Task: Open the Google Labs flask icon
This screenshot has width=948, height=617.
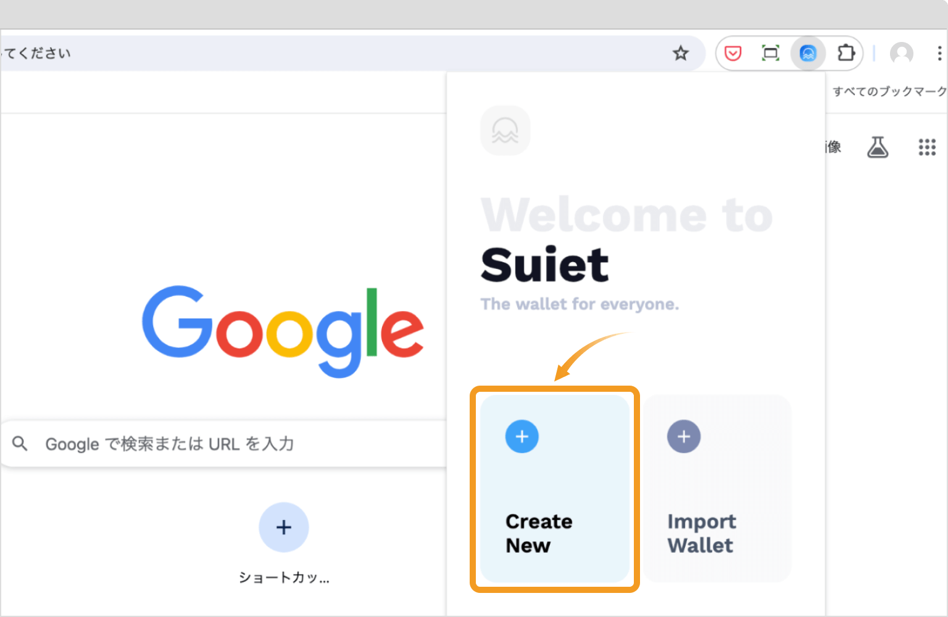Action: click(878, 147)
